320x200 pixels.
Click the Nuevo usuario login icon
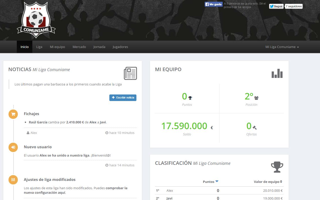tap(13, 147)
